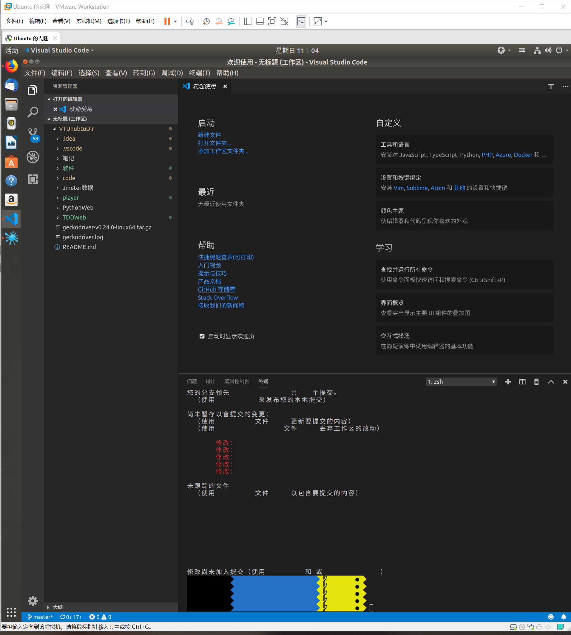Collapse the VTUnubtuDir folder

[x=55, y=129]
